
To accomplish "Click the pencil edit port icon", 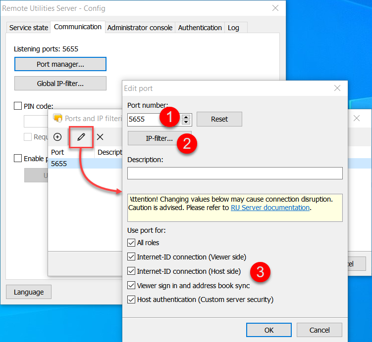I will [81, 137].
